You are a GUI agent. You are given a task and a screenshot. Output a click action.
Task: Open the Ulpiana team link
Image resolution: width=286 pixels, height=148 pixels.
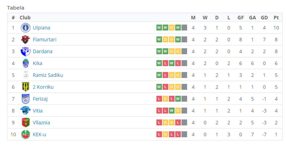point(41,28)
